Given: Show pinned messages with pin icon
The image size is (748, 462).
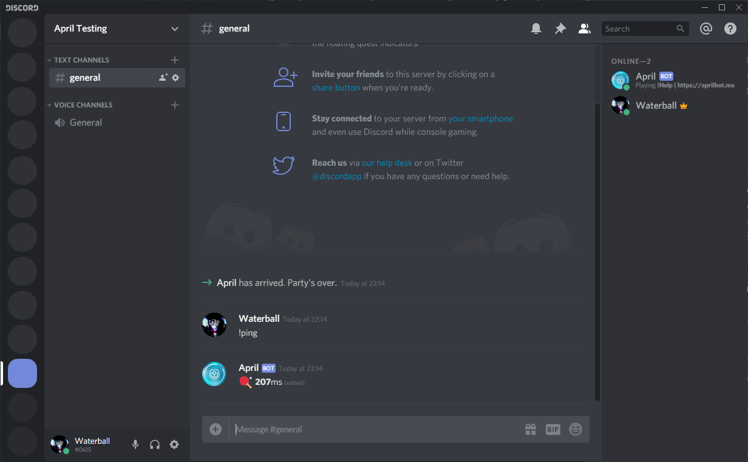Looking at the screenshot, I should (560, 29).
